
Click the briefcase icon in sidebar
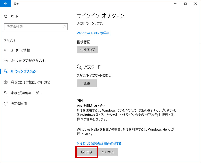6,82
